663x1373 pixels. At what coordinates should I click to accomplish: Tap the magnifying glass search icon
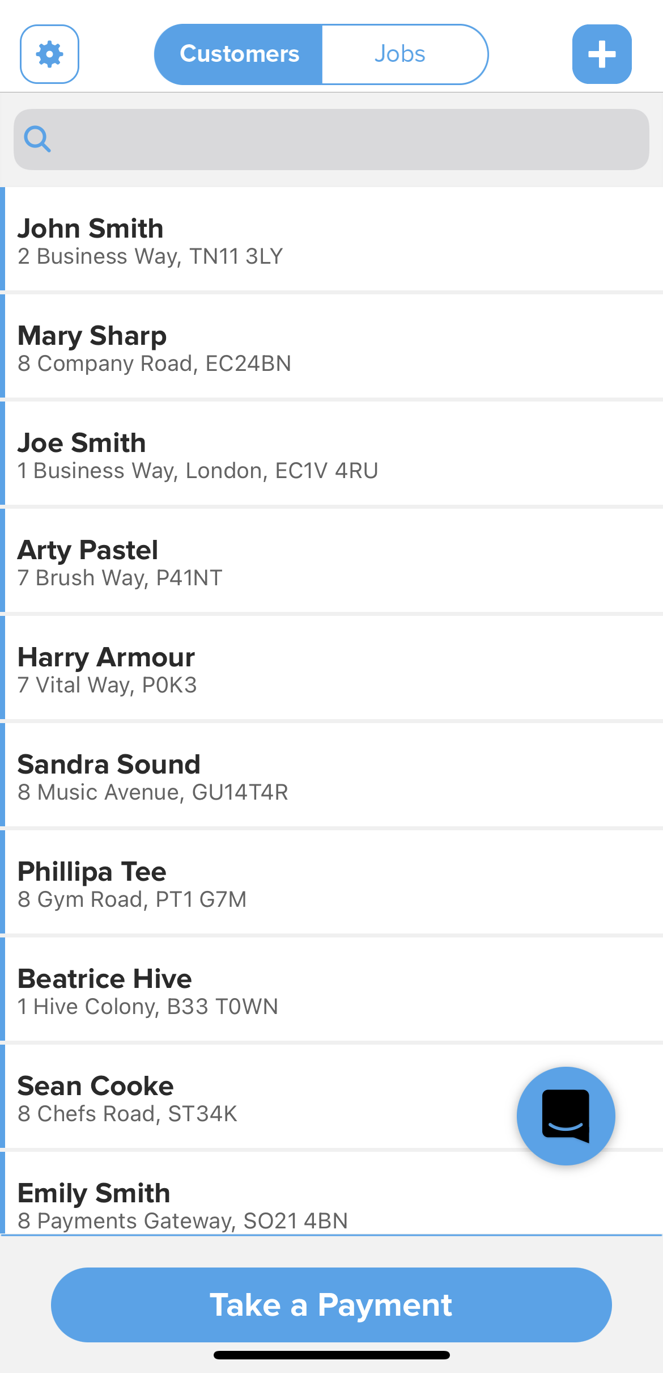[x=37, y=140]
